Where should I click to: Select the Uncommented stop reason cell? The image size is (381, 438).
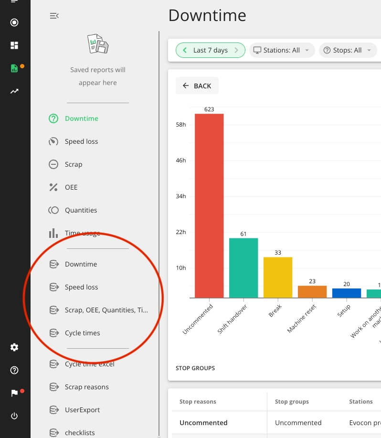click(203, 423)
